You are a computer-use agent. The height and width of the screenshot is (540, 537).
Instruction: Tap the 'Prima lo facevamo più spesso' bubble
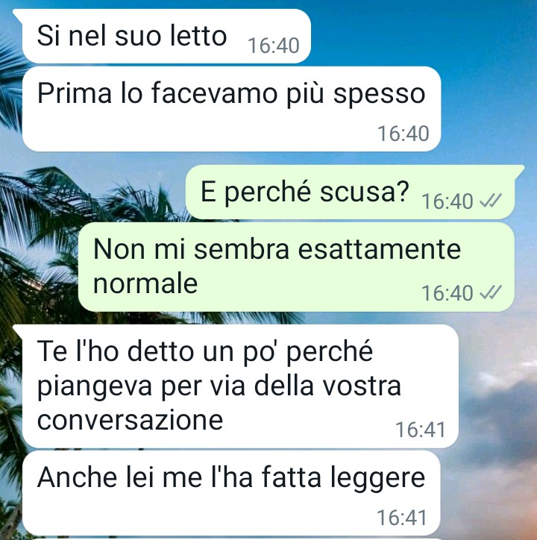point(231,109)
